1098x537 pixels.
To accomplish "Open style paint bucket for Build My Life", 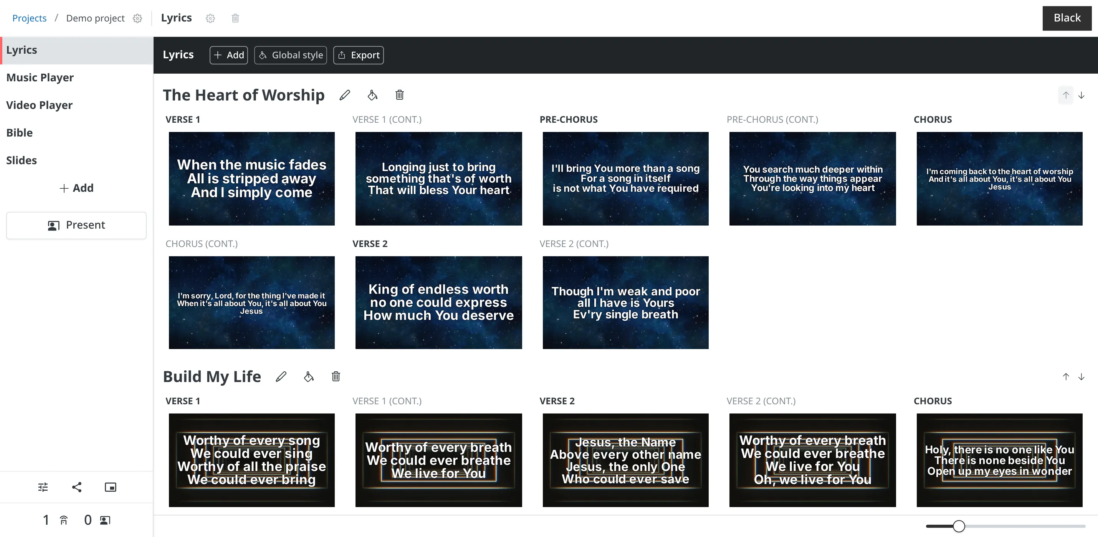I will pyautogui.click(x=309, y=376).
